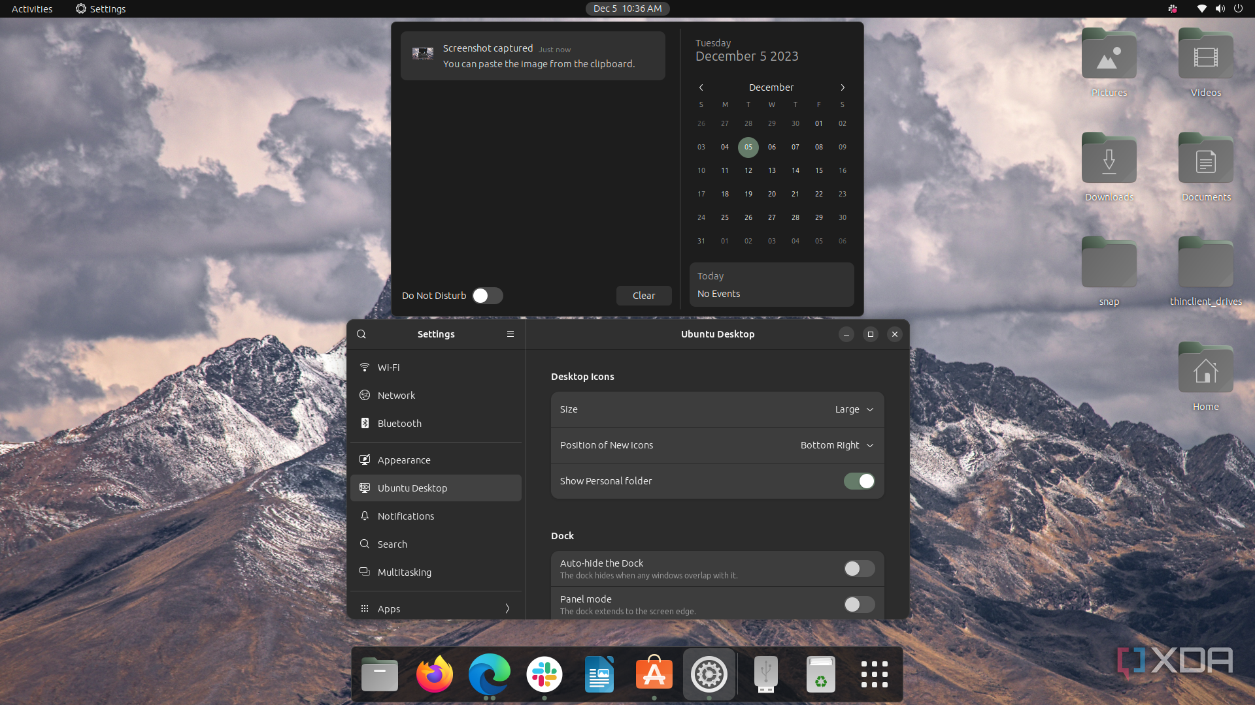Viewport: 1255px width, 705px height.
Task: Open LibreOffice Writer in the dock
Action: pyautogui.click(x=599, y=674)
